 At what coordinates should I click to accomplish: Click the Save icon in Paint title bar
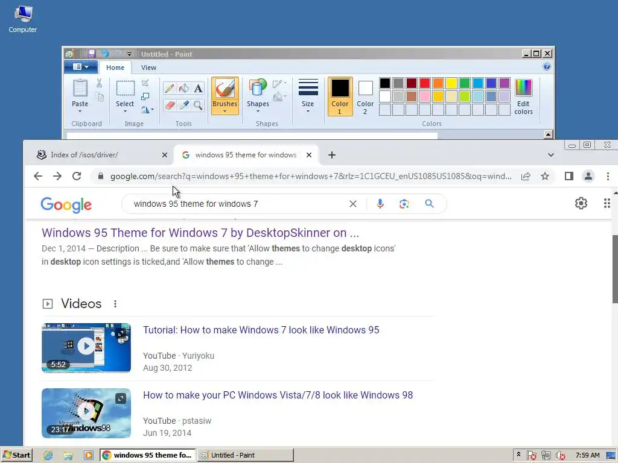coord(92,54)
